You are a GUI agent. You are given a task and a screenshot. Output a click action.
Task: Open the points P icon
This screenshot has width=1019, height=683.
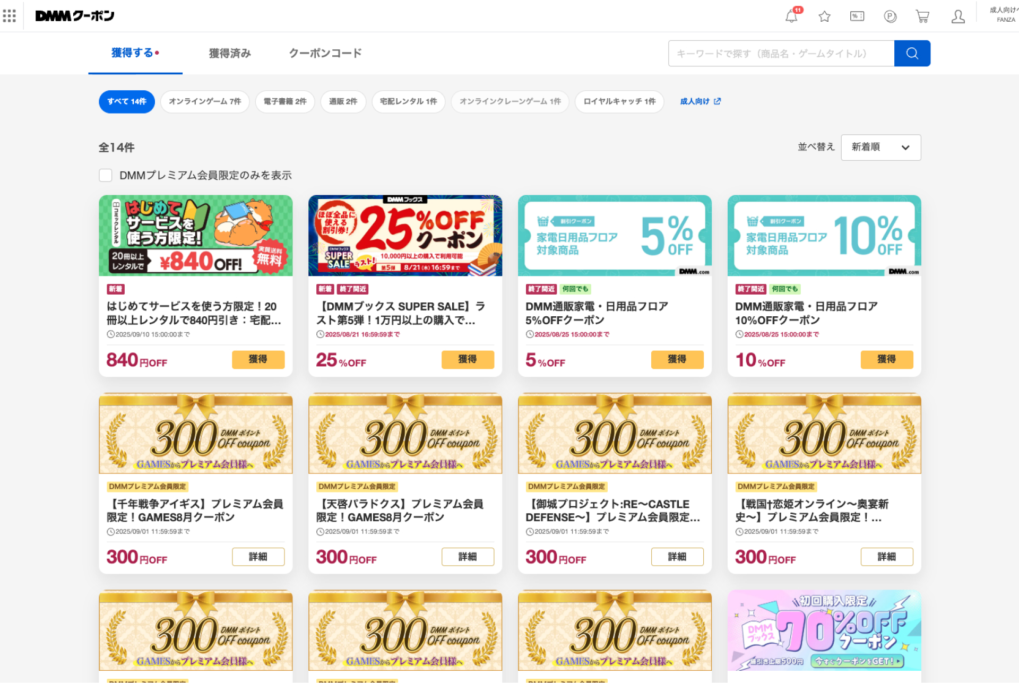890,16
